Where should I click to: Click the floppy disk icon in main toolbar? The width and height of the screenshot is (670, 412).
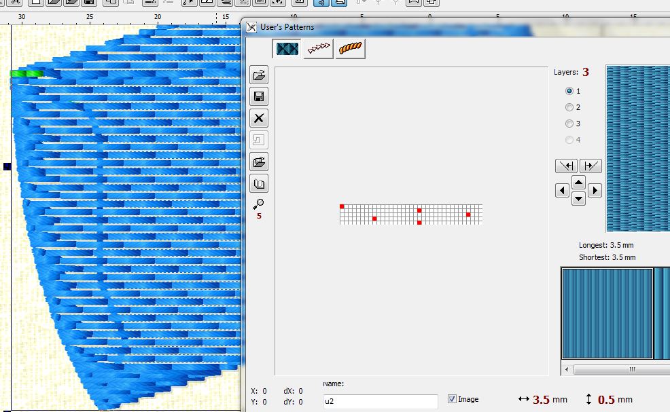(x=89, y=2)
